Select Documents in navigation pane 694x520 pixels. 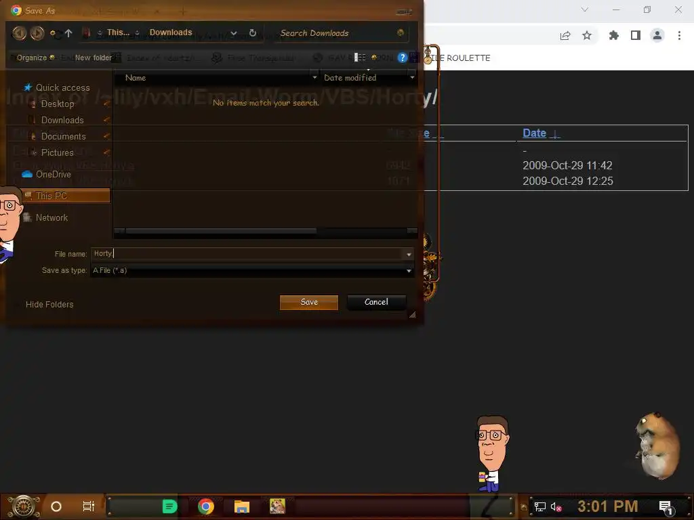click(x=63, y=136)
